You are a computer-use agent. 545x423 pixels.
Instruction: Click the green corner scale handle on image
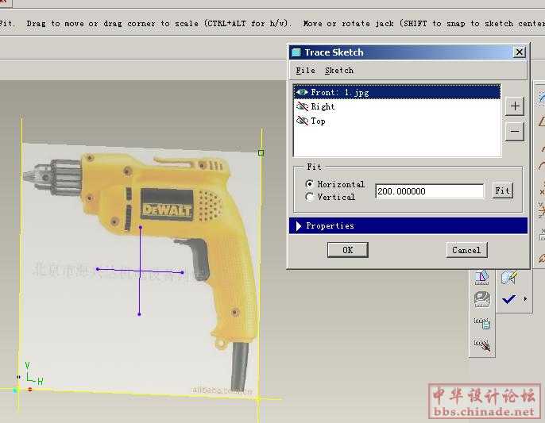[261, 153]
